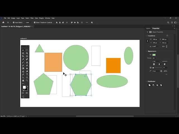Screen dimensions: 179x134
Task: Select the Rectangular Marquee tool
Action: [27, 50]
